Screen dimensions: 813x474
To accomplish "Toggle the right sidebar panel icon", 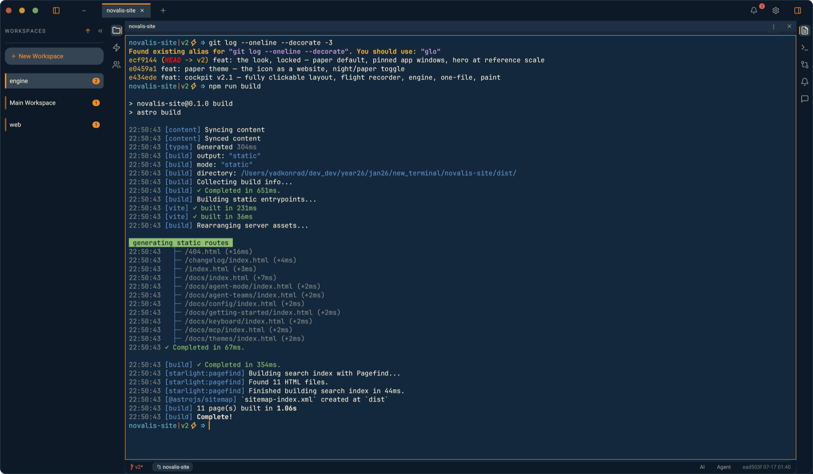I will tap(798, 10).
